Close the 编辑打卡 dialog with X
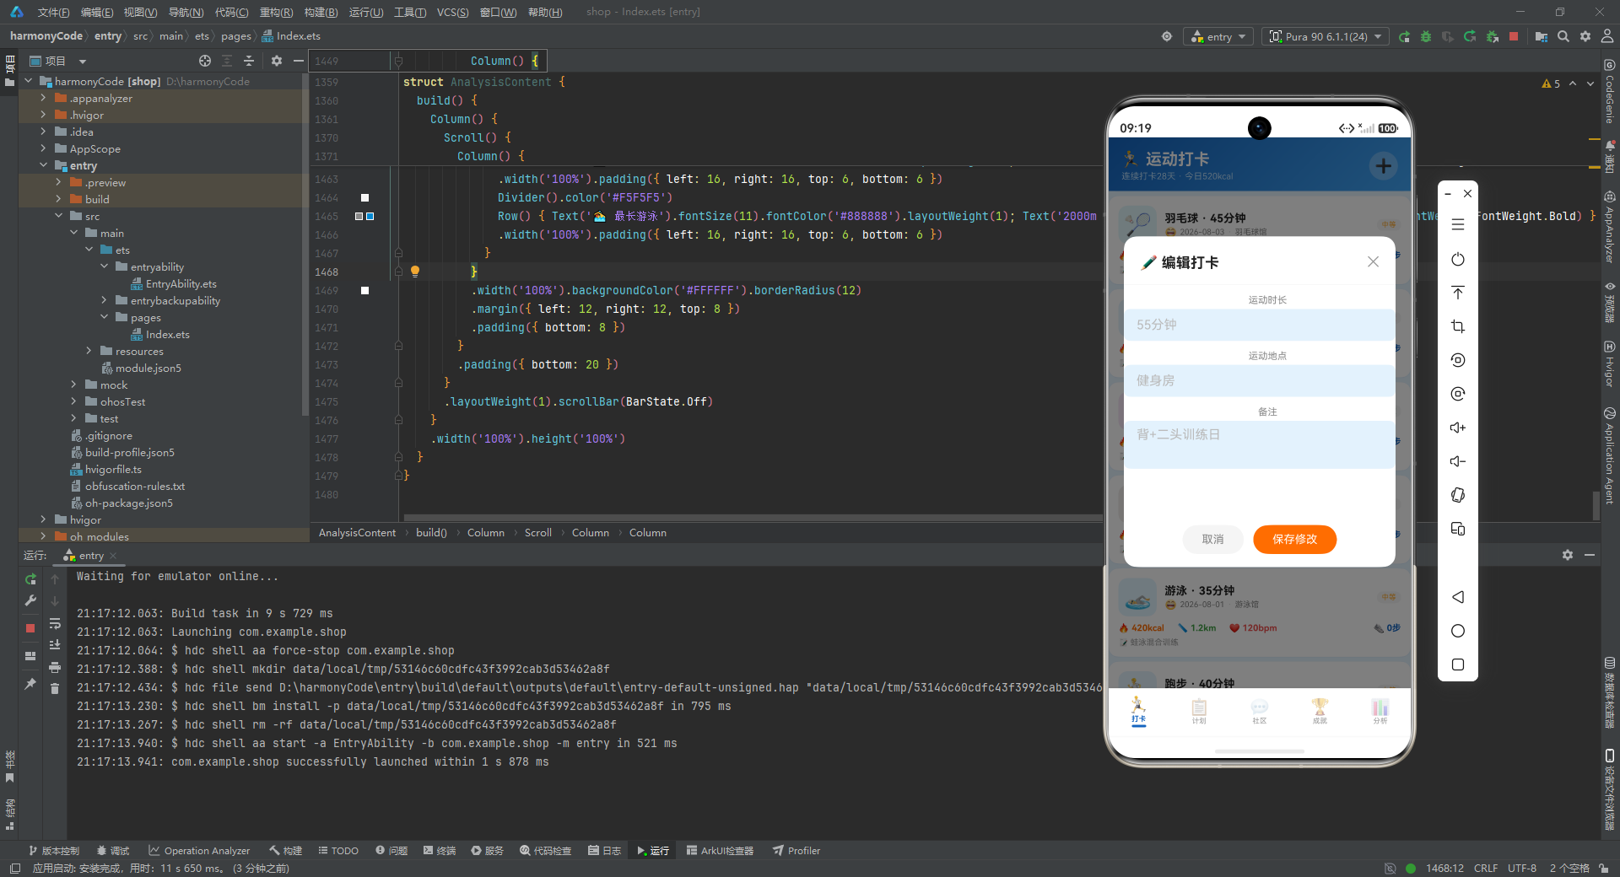The width and height of the screenshot is (1620, 877). tap(1373, 261)
